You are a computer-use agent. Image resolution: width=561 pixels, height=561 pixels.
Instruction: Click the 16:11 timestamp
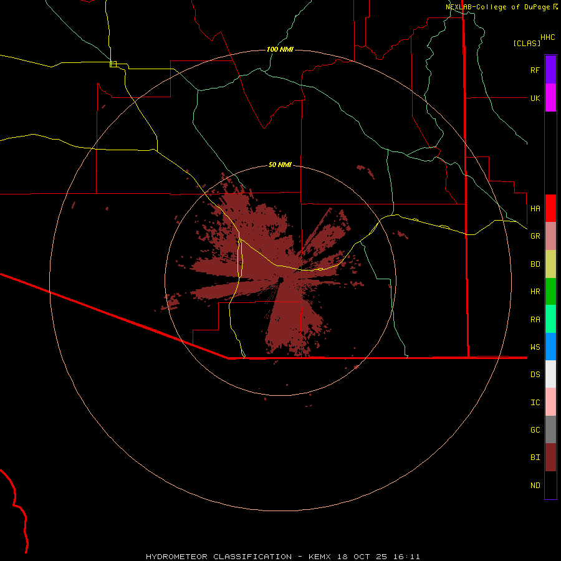(405, 557)
